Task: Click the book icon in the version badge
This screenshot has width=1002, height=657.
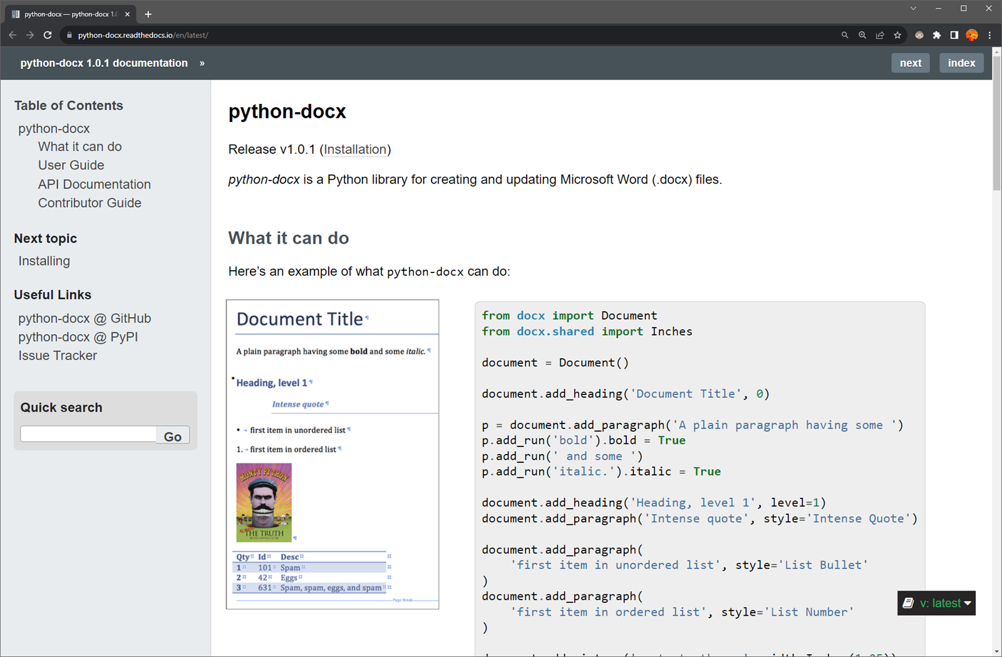Action: (908, 603)
